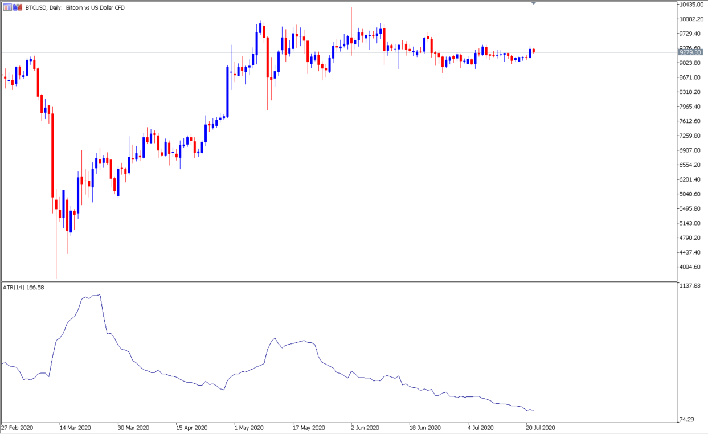Click the 15 Apr 2020 date label
The width and height of the screenshot is (708, 434).
point(192,427)
